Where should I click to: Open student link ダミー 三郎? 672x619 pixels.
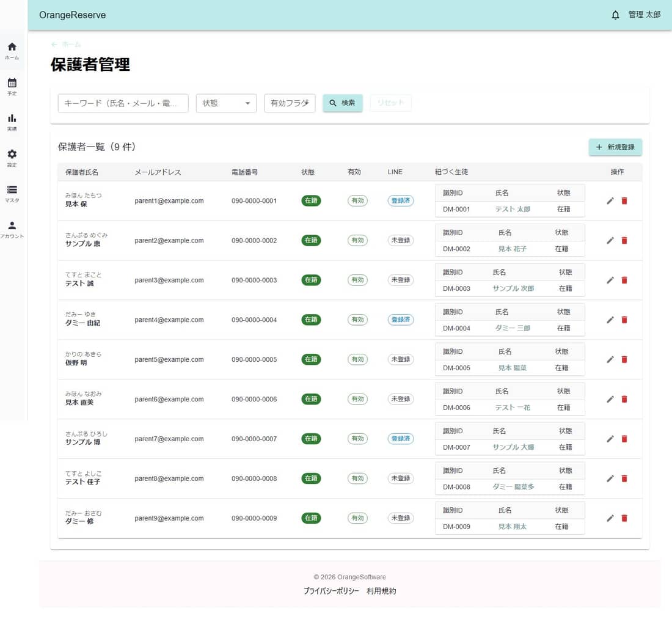(513, 328)
